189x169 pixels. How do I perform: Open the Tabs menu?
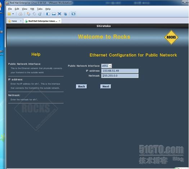pos(40,9)
